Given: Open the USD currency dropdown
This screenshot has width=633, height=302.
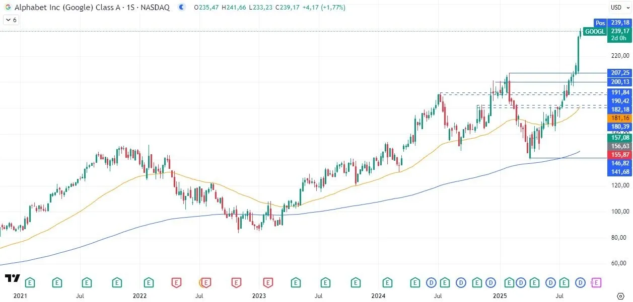Looking at the screenshot, I should tap(621, 8).
